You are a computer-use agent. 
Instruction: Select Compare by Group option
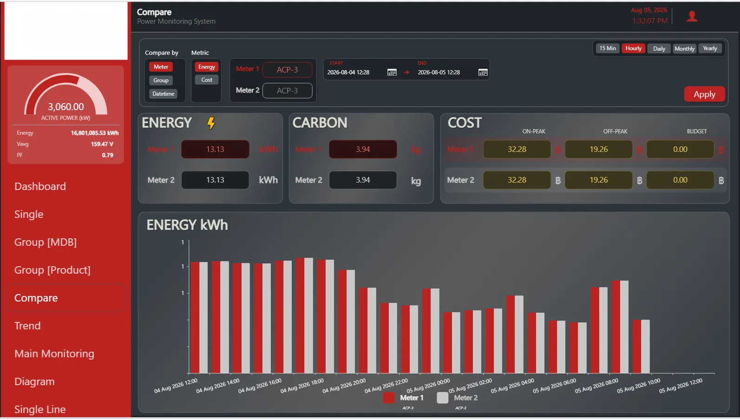[161, 80]
